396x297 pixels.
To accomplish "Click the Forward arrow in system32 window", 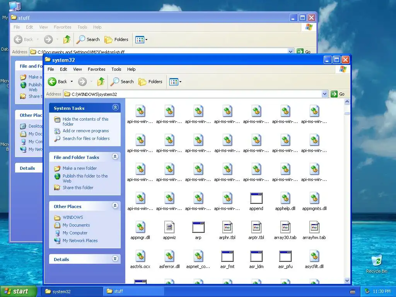I will (82, 82).
